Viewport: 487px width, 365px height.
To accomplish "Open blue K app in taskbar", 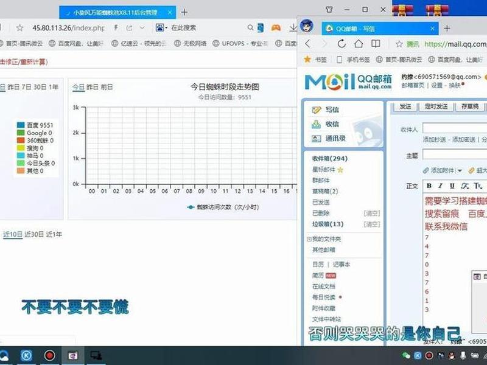I will pyautogui.click(x=26, y=355).
